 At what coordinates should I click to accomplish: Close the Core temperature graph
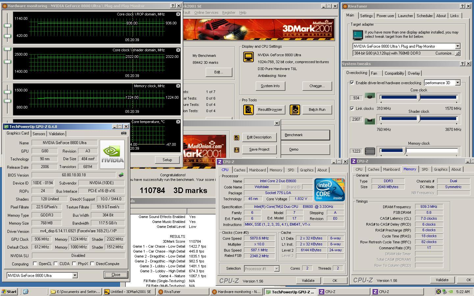point(178,122)
